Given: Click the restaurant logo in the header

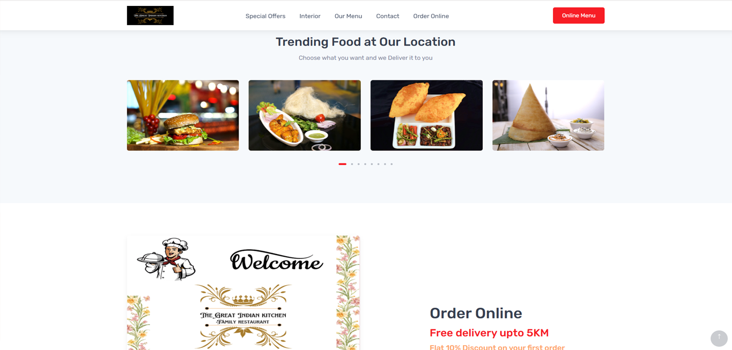Looking at the screenshot, I should point(150,16).
